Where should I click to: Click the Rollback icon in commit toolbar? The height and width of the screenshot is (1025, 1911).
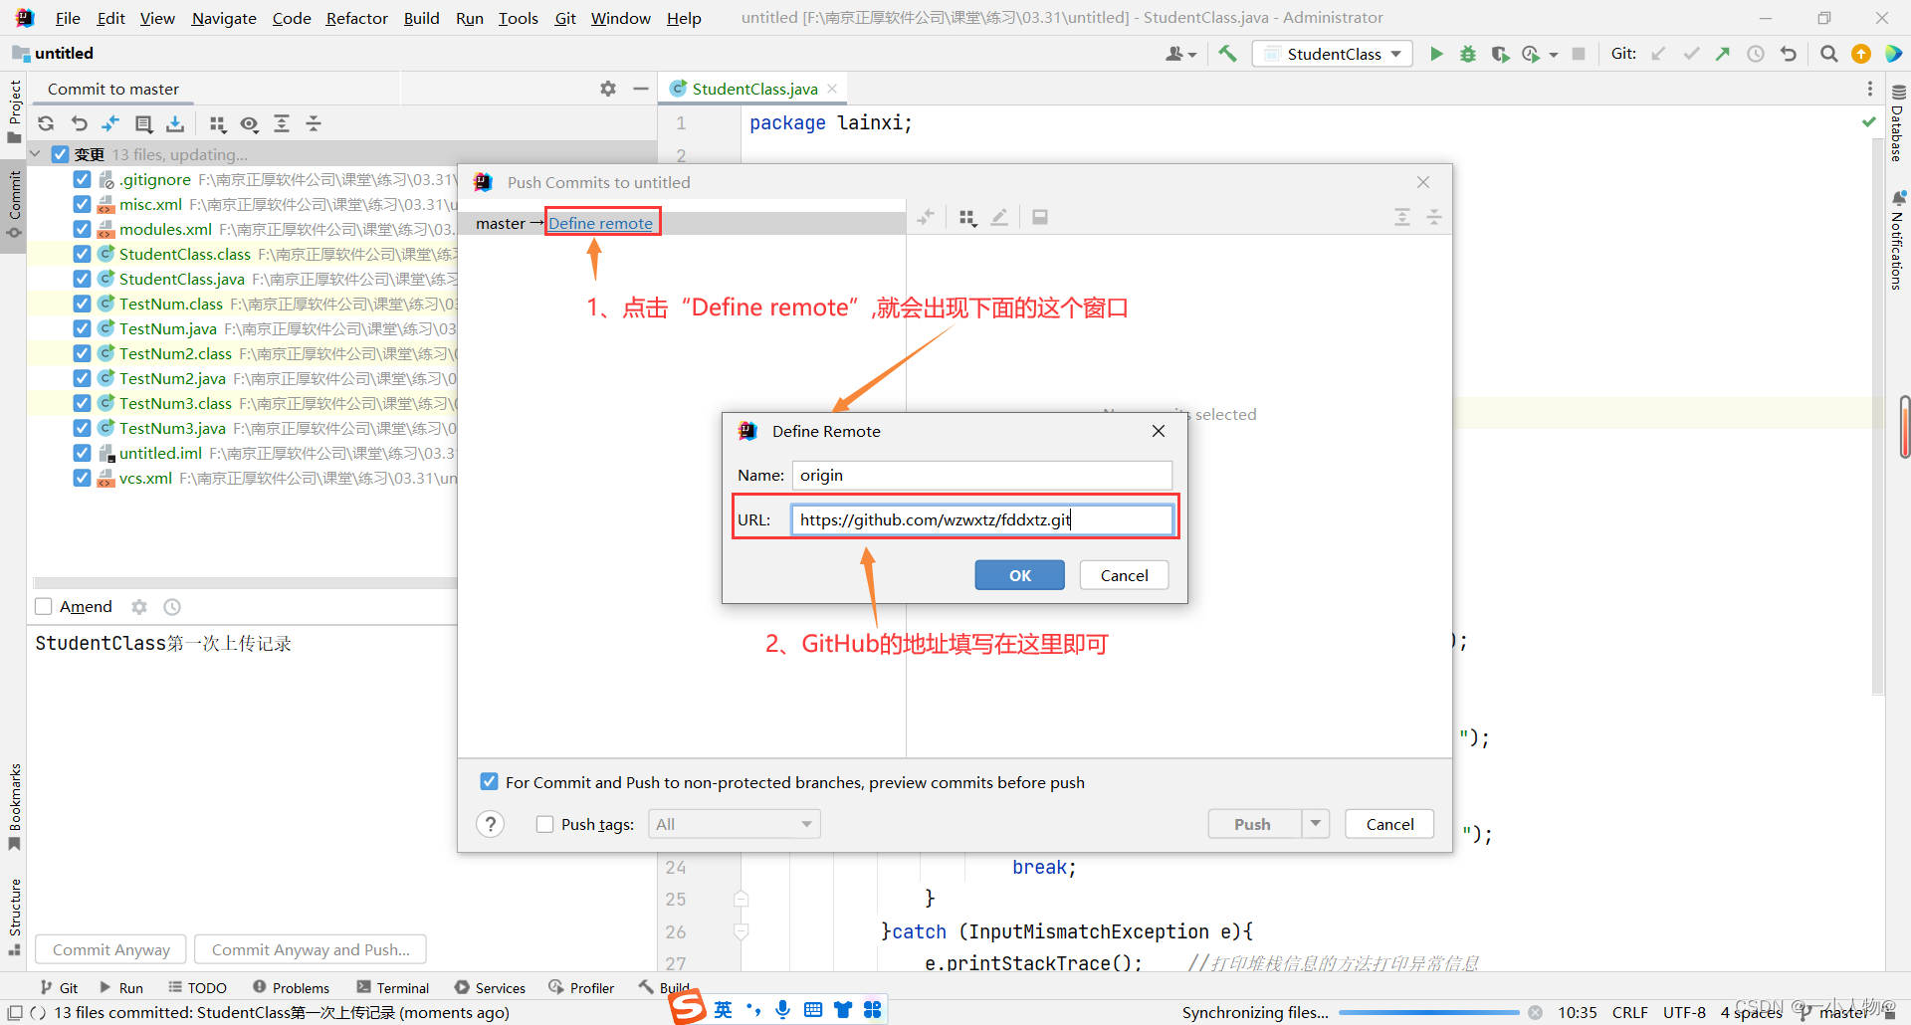click(80, 123)
